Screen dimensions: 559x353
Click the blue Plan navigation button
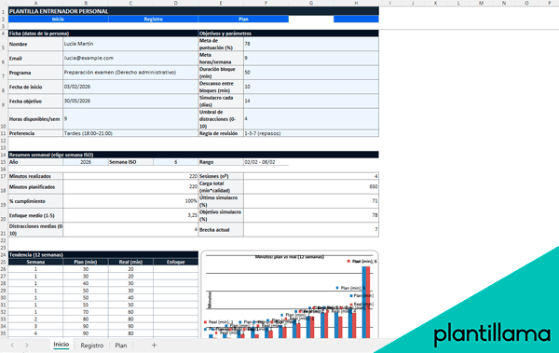click(243, 20)
